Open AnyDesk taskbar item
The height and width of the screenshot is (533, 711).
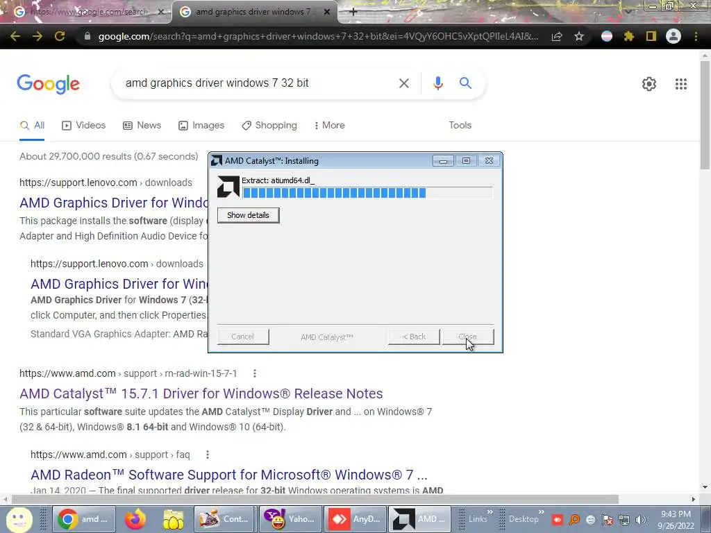355,519
